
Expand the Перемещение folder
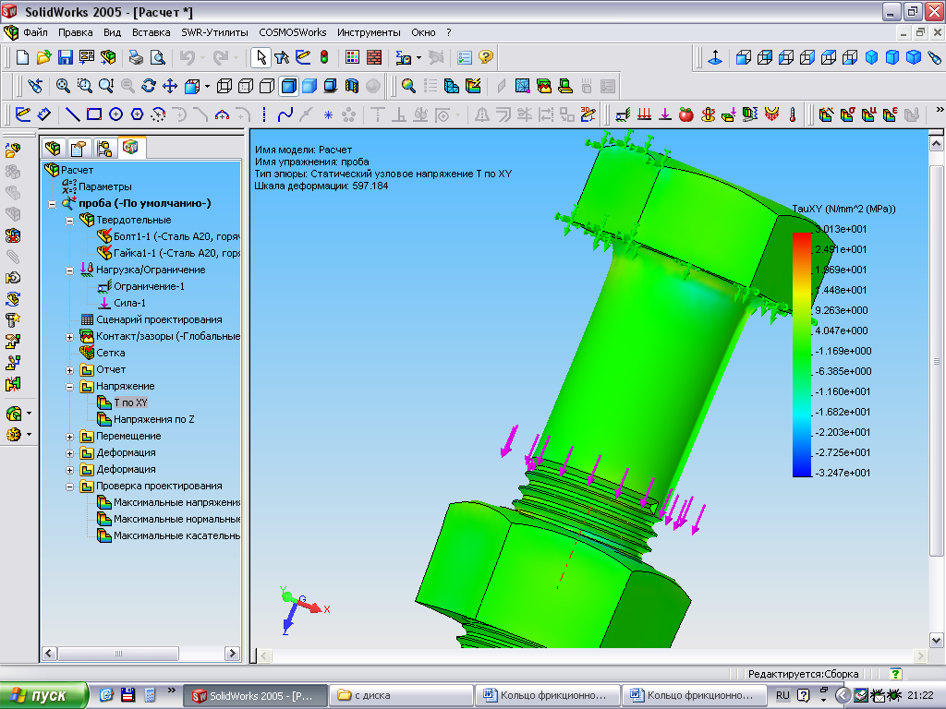(69, 437)
